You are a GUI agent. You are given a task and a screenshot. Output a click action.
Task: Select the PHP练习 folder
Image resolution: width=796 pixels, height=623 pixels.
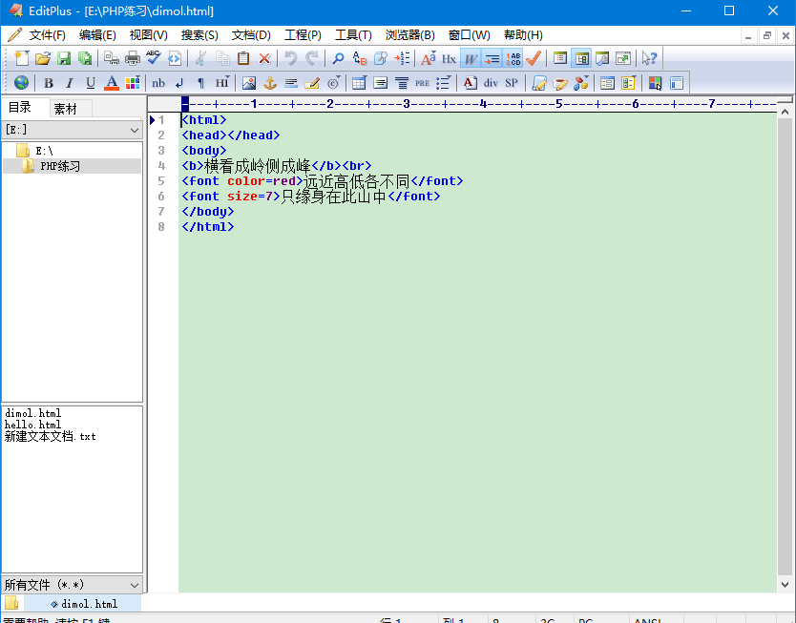60,166
